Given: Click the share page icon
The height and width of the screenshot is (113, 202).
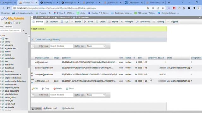Looking at the screenshot, I should tap(158, 8).
